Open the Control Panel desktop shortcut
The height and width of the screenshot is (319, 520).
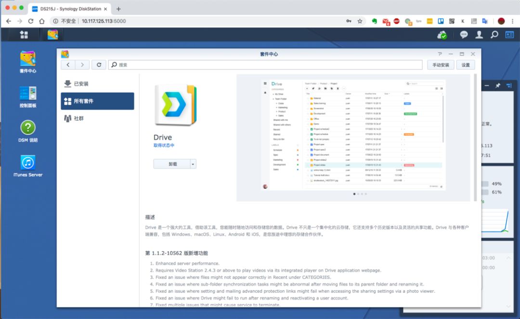(x=28, y=97)
